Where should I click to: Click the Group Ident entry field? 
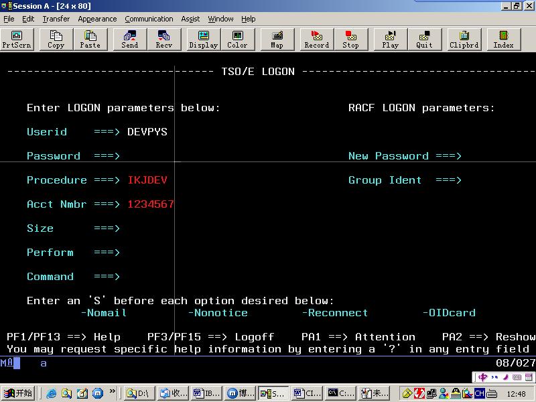(x=496, y=180)
